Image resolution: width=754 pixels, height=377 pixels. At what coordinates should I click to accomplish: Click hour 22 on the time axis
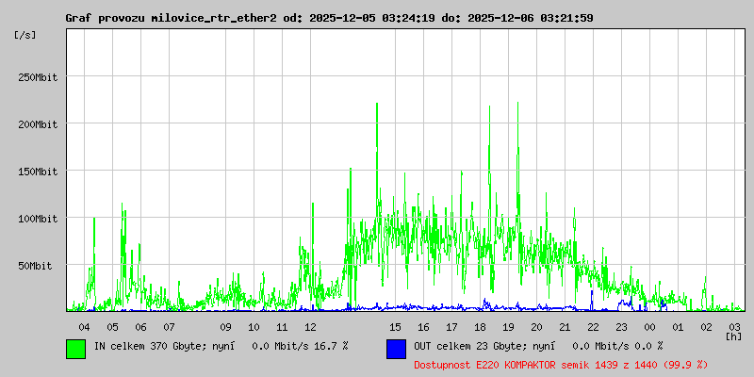[x=593, y=326]
